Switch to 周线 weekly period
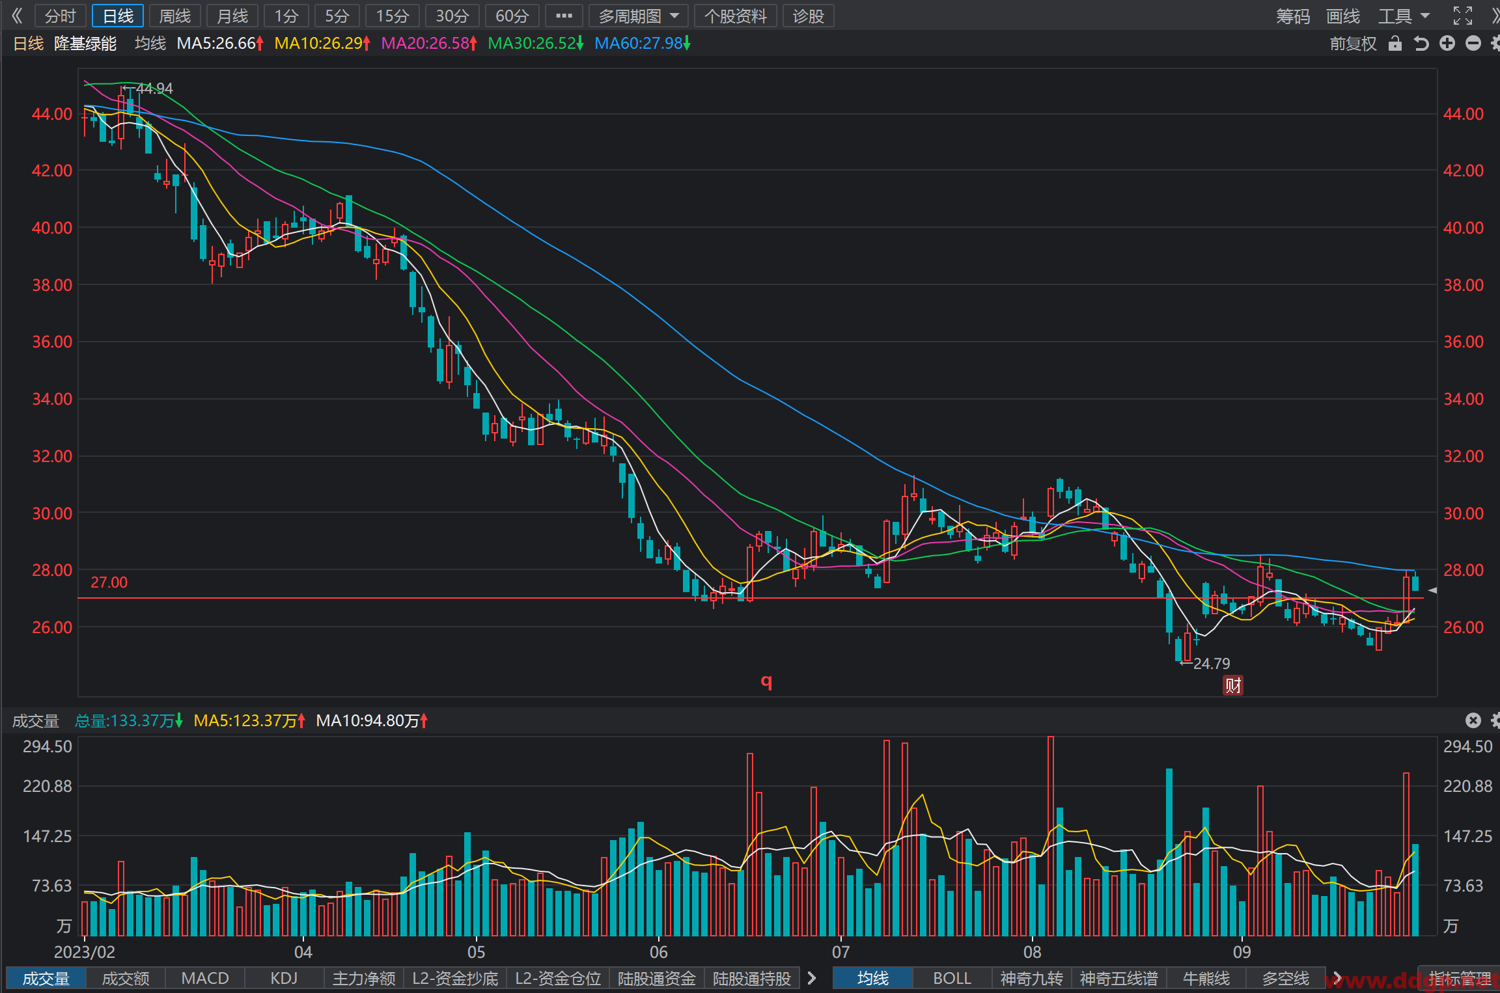Screen dimensions: 1500x993 (175, 16)
